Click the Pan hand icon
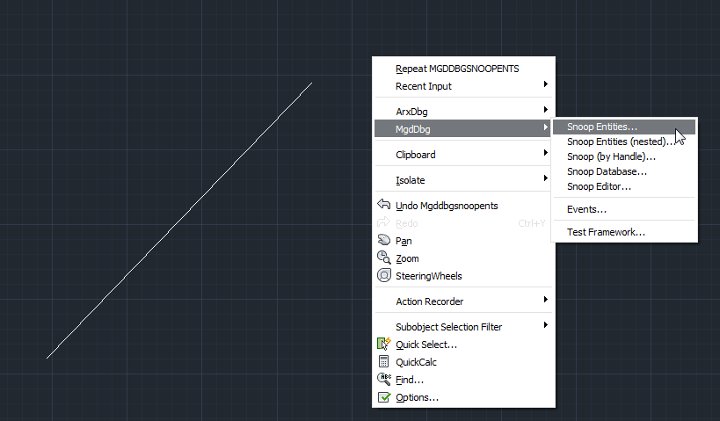Image resolution: width=720 pixels, height=421 pixels. coord(384,240)
